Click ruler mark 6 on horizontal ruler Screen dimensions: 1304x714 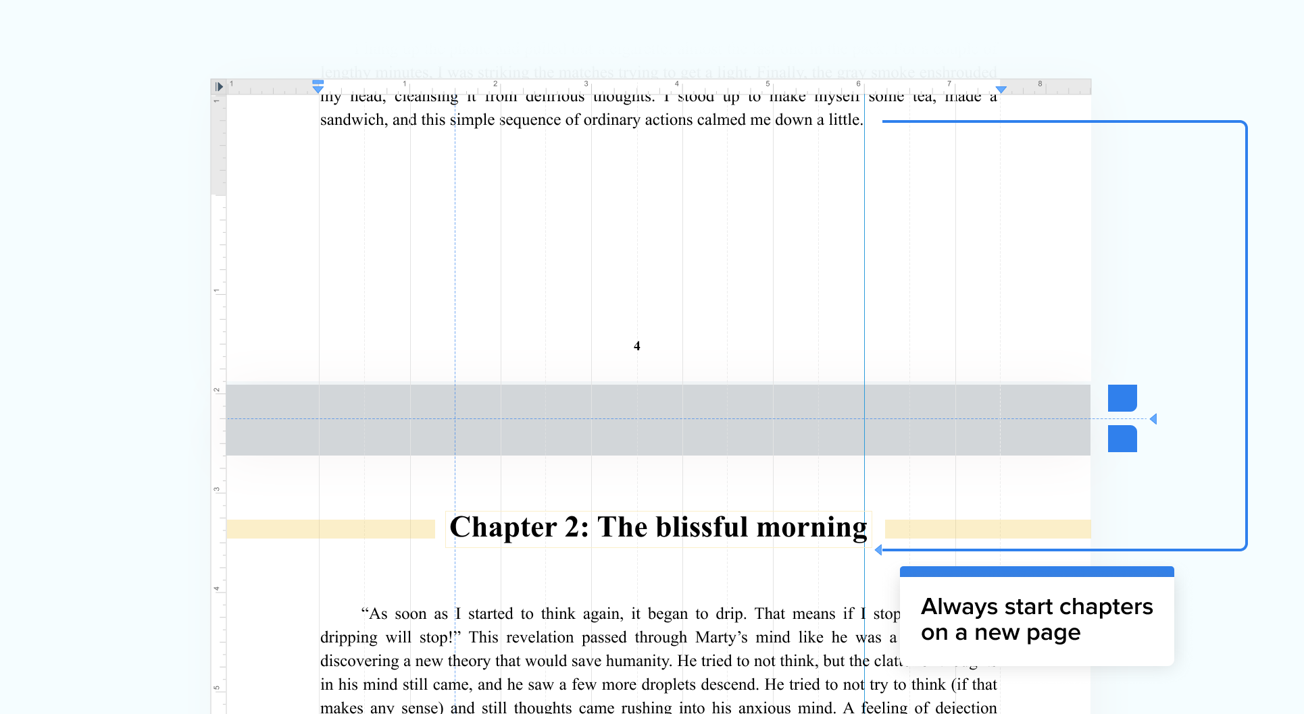click(x=858, y=84)
